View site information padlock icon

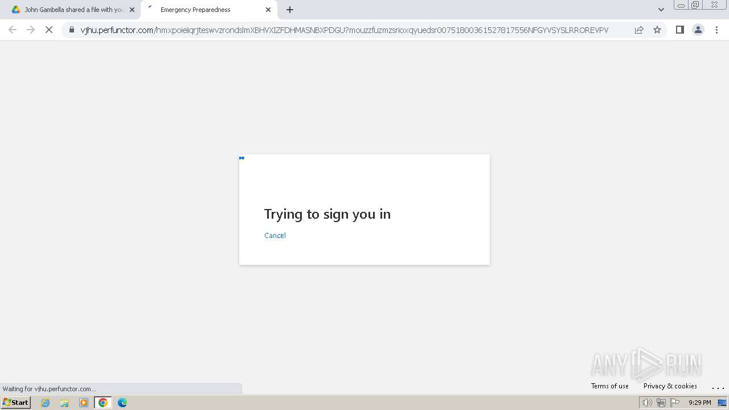point(72,30)
